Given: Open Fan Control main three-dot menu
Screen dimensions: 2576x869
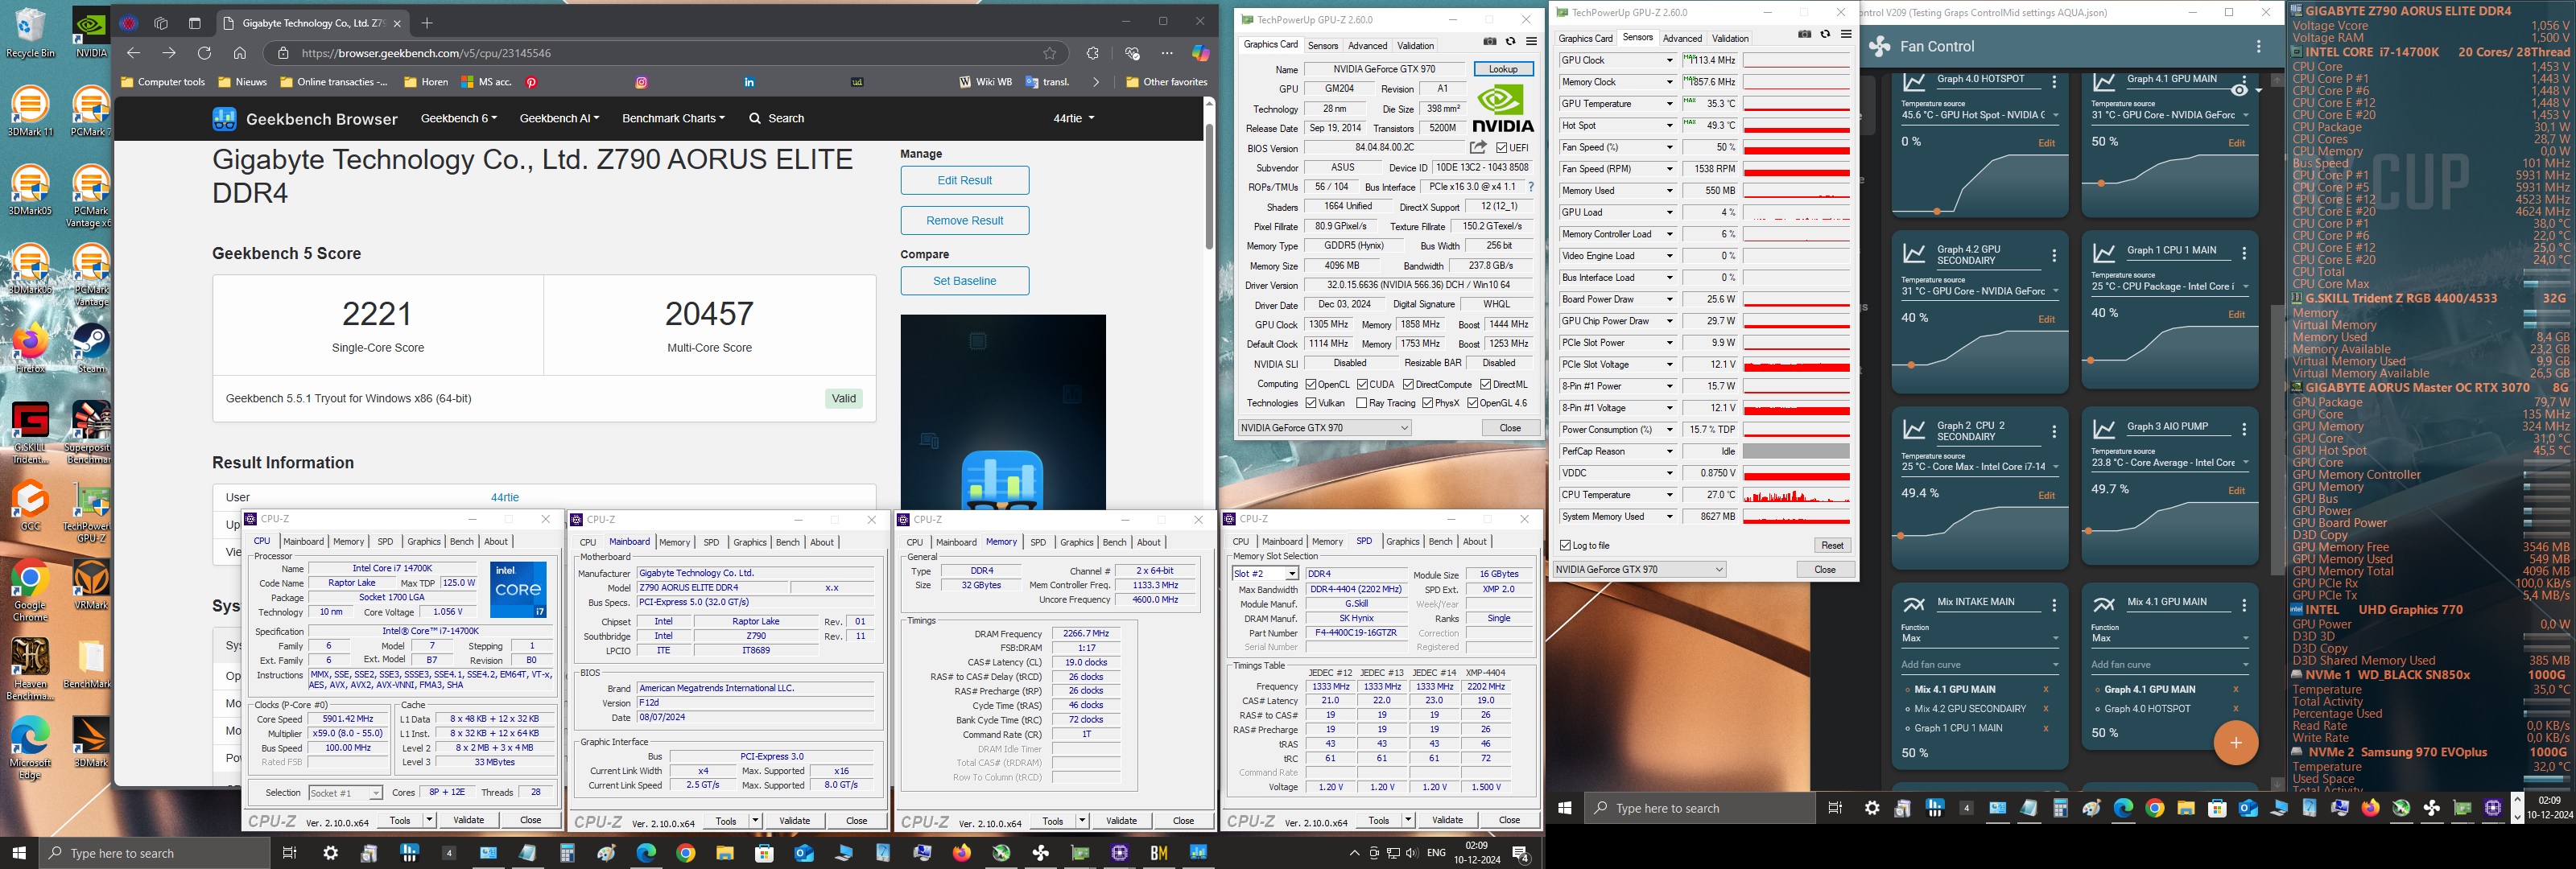Looking at the screenshot, I should click(2259, 46).
